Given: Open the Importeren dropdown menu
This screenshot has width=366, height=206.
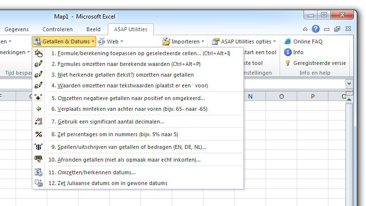Looking at the screenshot, I should (203, 42).
